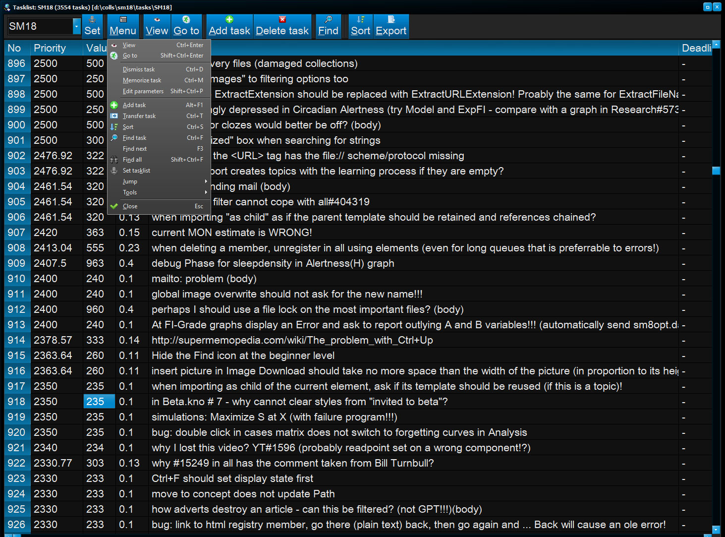Viewport: 725px width, 537px height.
Task: Open the supermemopedia.com wiki task link
Action: tap(292, 340)
